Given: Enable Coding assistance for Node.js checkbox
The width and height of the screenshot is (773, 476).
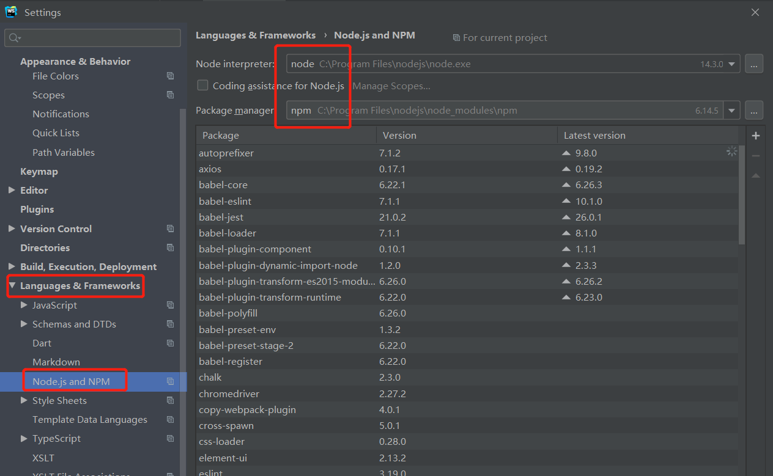Looking at the screenshot, I should (202, 86).
